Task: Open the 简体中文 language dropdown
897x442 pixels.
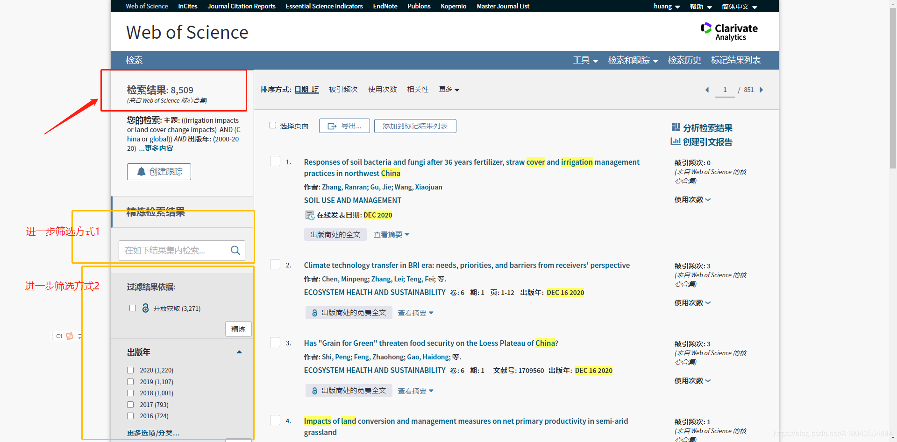Action: [740, 7]
